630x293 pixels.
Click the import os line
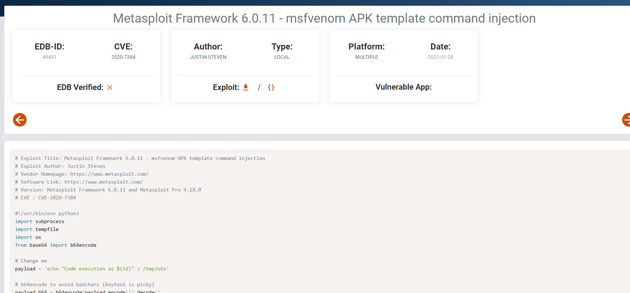(x=28, y=237)
